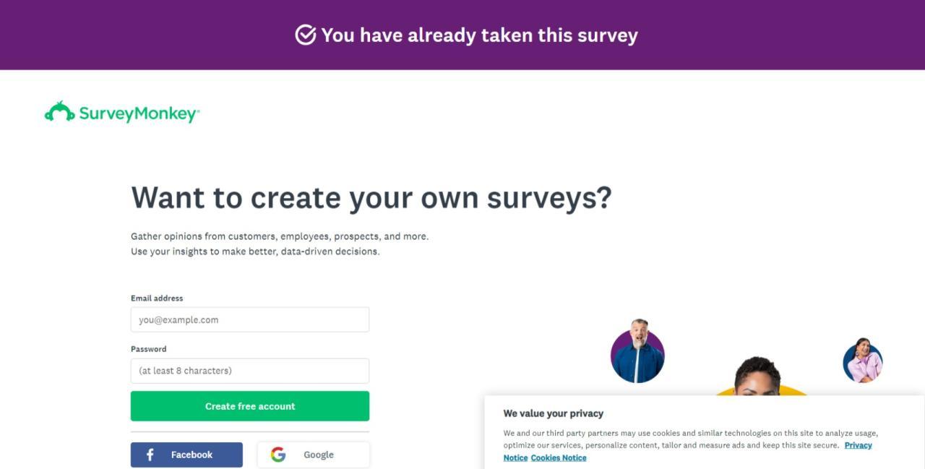The width and height of the screenshot is (925, 469).
Task: Click the woman's photo in blue circle
Action: click(x=863, y=361)
